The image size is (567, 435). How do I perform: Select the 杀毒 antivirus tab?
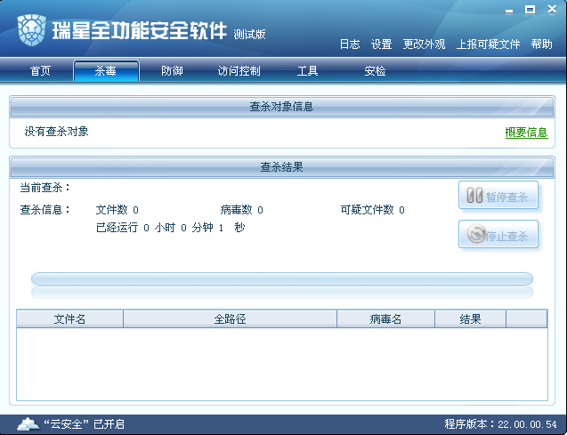point(106,71)
